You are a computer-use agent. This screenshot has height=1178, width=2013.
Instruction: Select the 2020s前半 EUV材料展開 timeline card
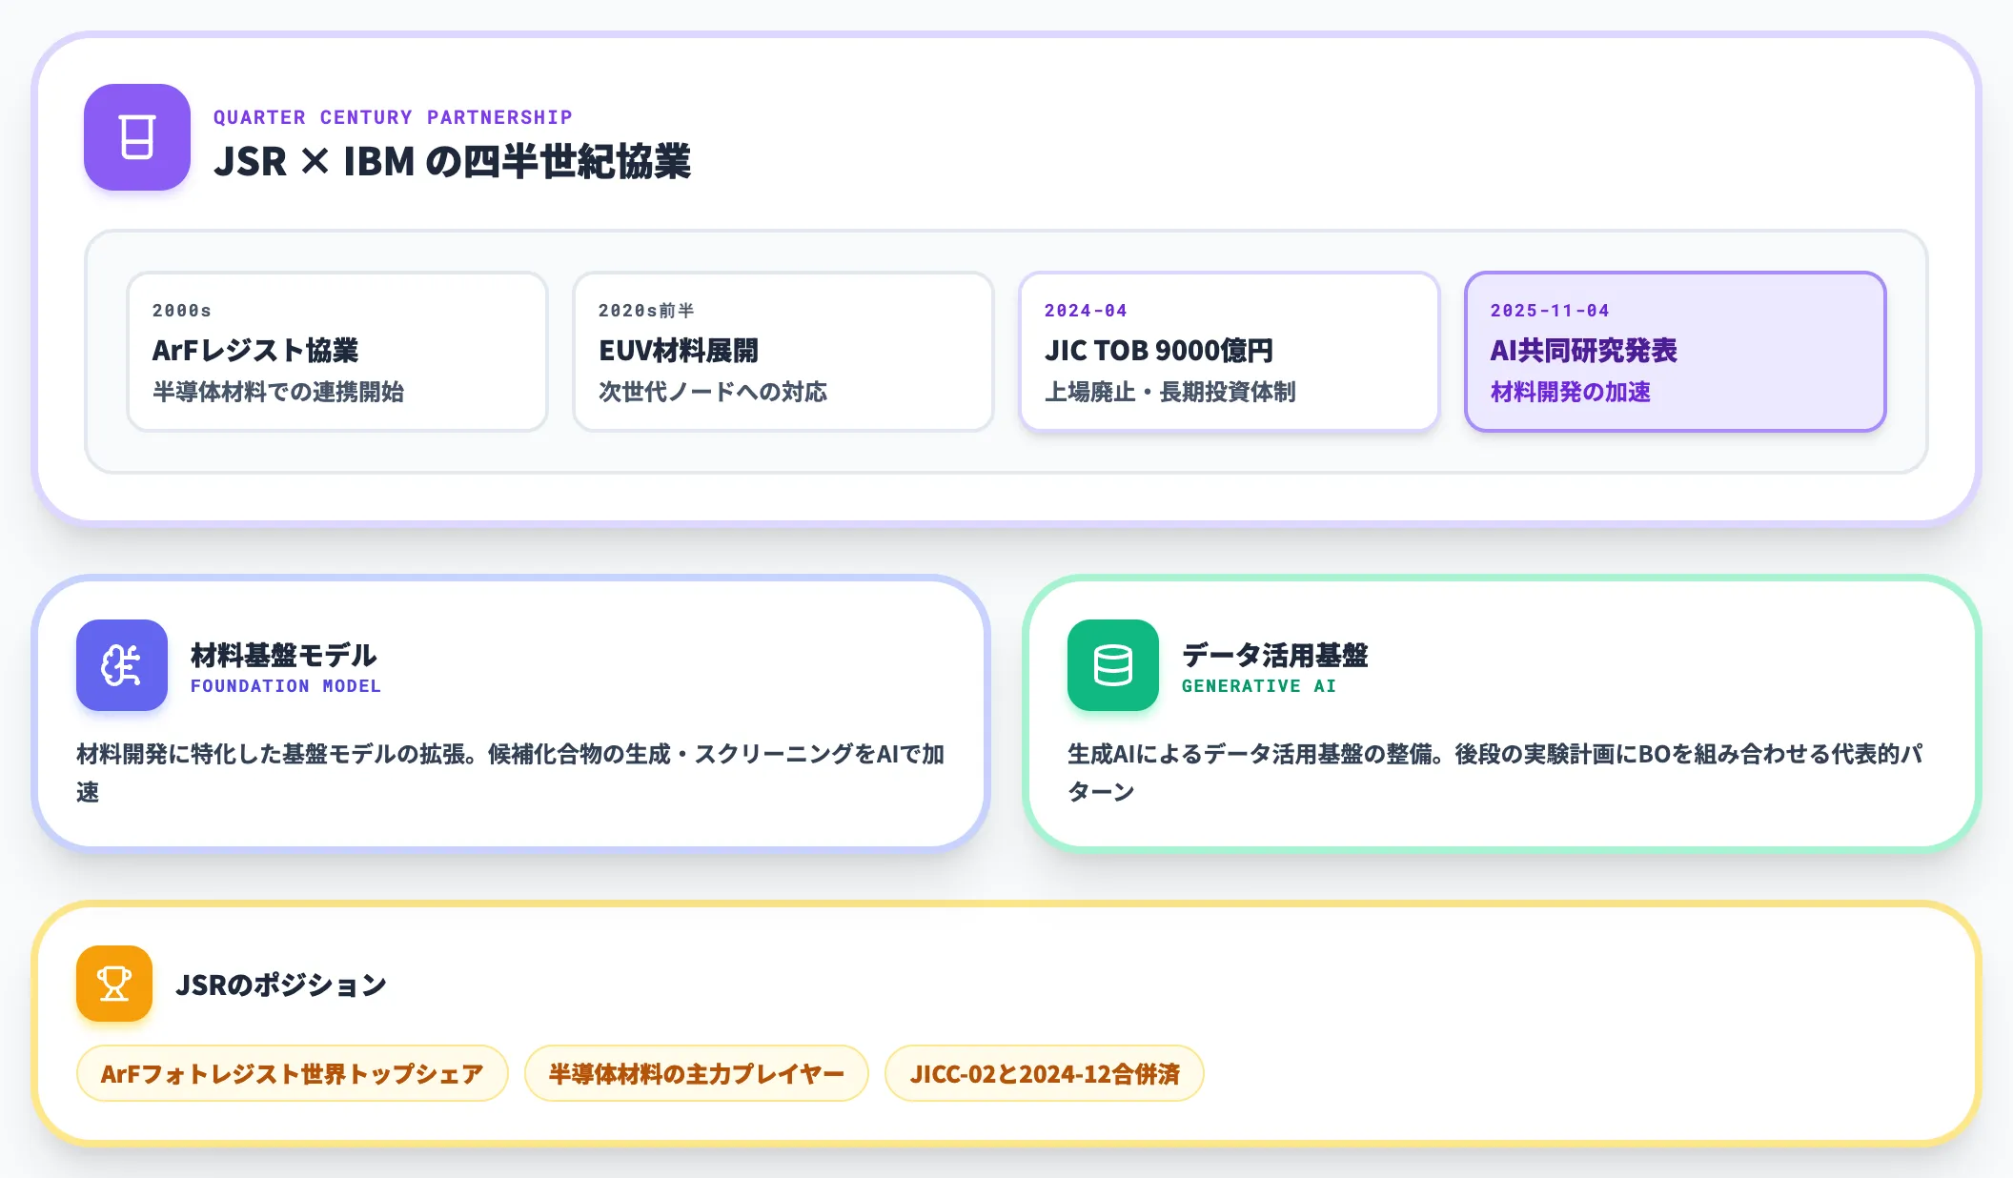(783, 352)
